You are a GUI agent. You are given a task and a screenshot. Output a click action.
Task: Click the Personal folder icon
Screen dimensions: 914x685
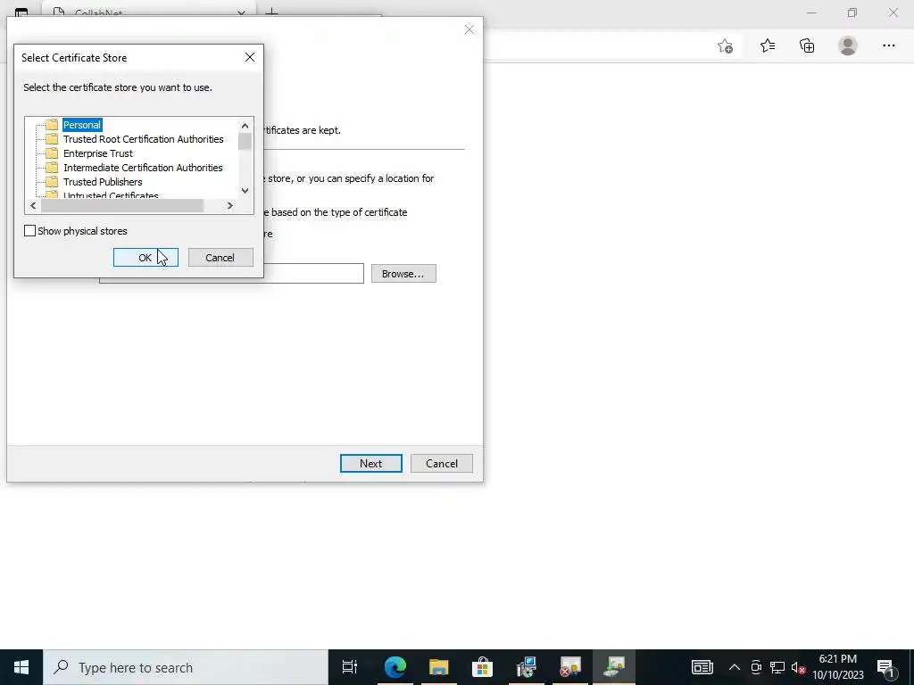[x=52, y=125]
